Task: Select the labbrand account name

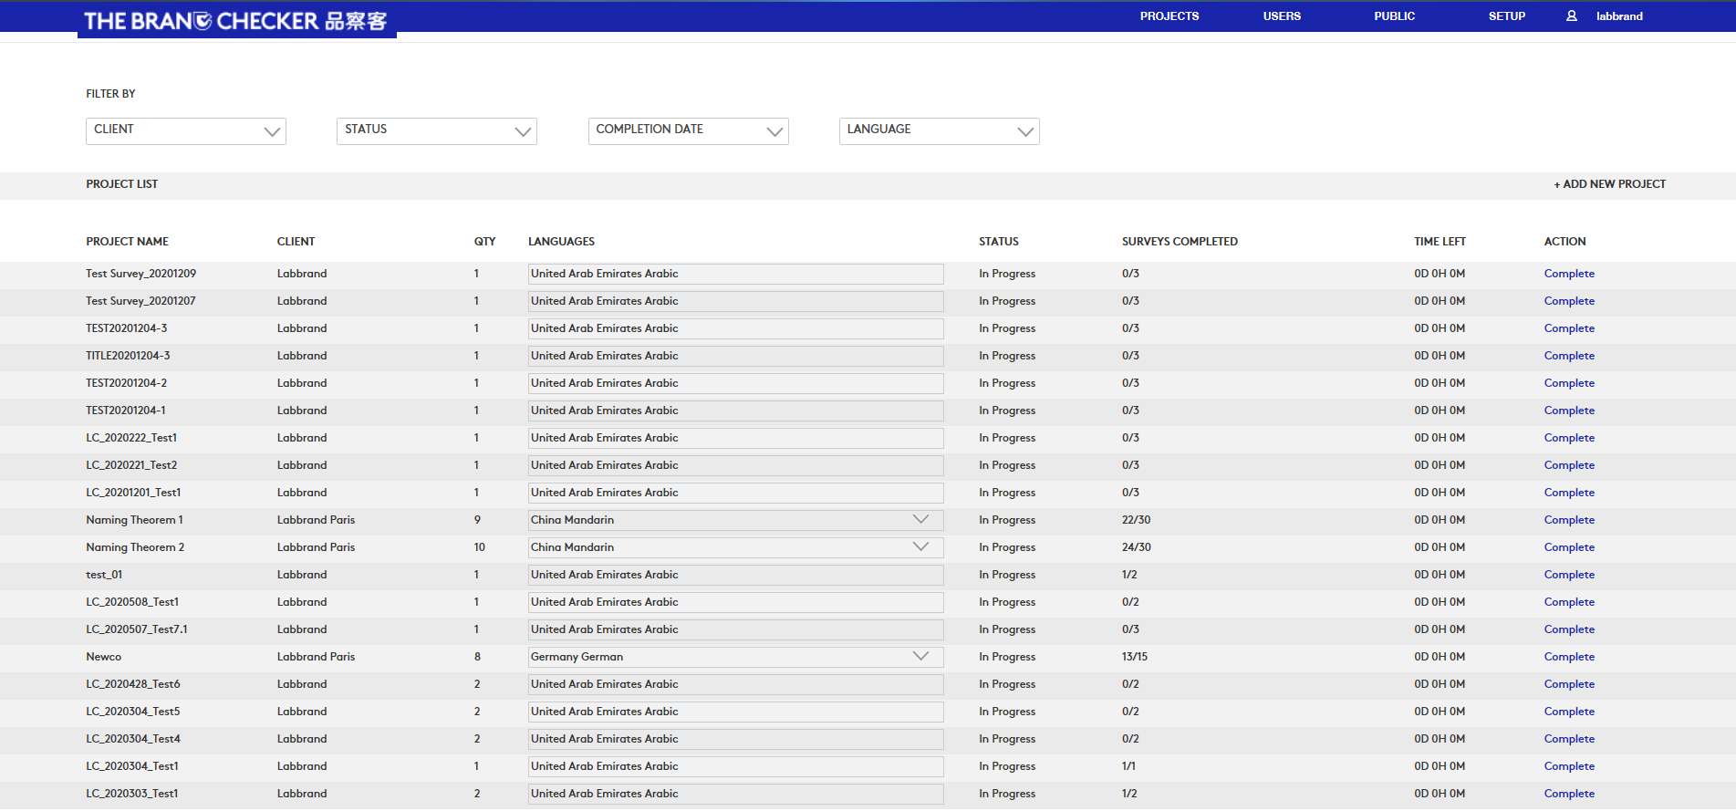Action: (1619, 16)
